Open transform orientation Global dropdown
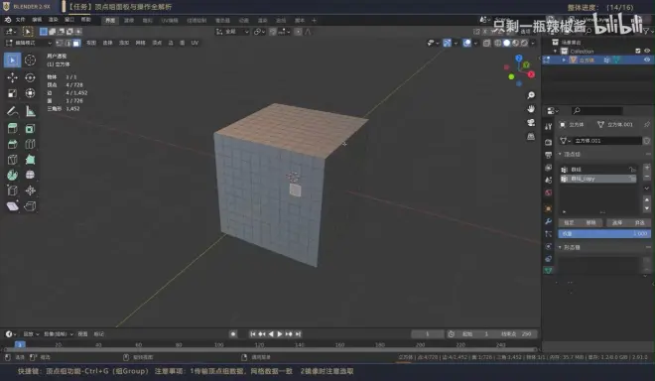Image resolution: width=655 pixels, height=381 pixels. [232, 32]
